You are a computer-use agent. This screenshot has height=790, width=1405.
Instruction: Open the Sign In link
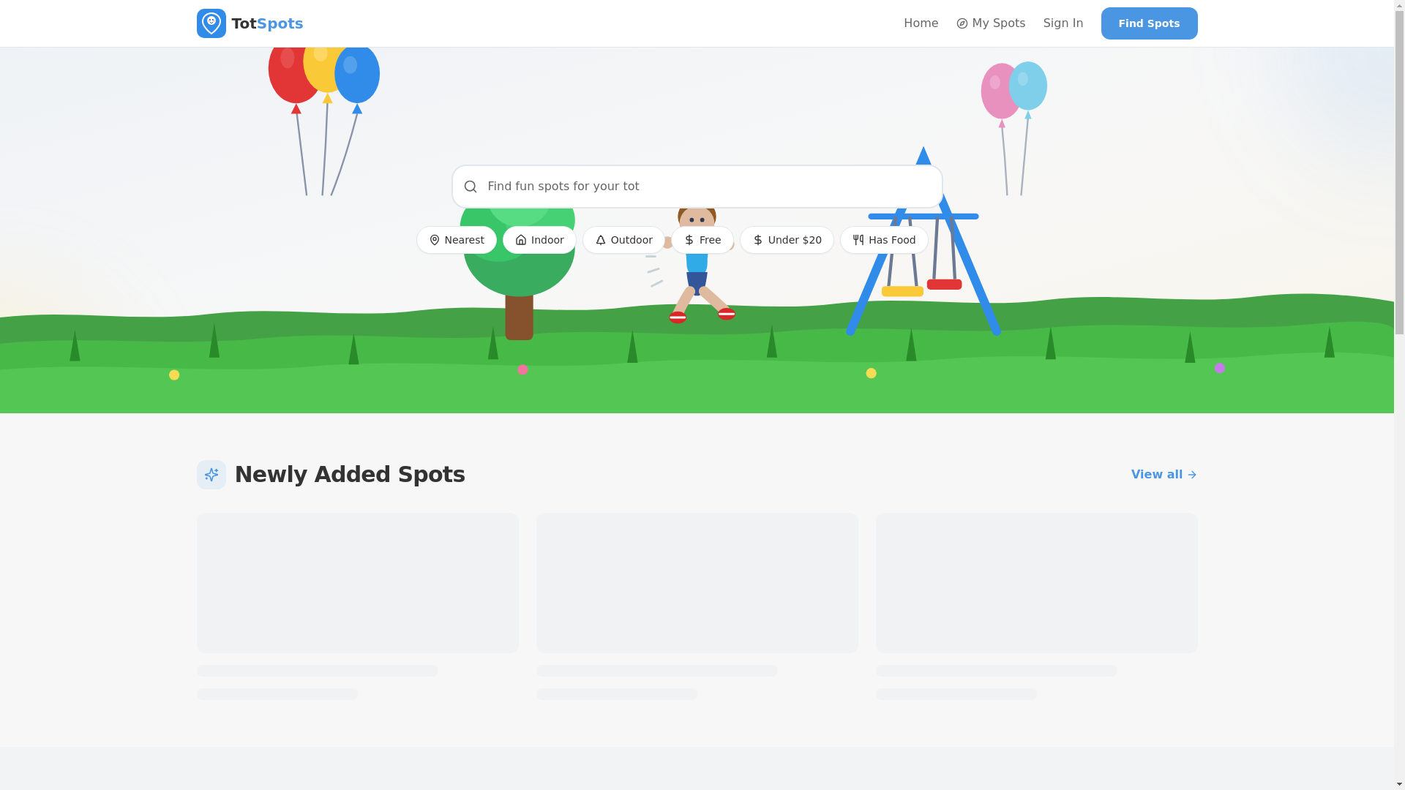1063,23
